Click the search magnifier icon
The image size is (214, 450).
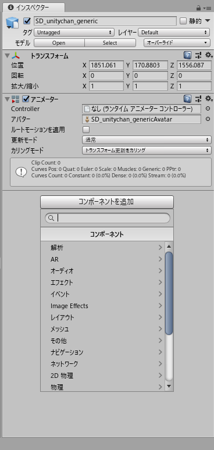[x=51, y=218]
